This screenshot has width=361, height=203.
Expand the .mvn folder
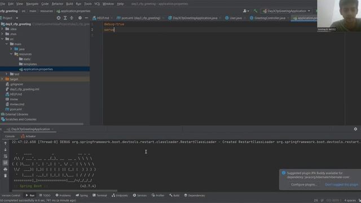click(x=2, y=34)
